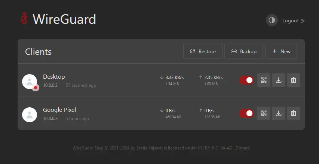Click the red WireGuard logo icon
Image resolution: width=319 pixels, height=164 pixels.
click(24, 18)
